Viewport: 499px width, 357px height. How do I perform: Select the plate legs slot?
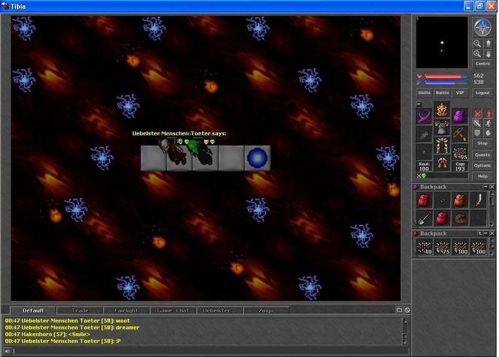pos(442,146)
